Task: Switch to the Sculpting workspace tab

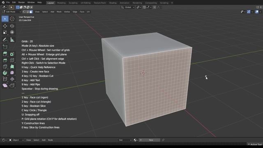Action: [73, 3]
